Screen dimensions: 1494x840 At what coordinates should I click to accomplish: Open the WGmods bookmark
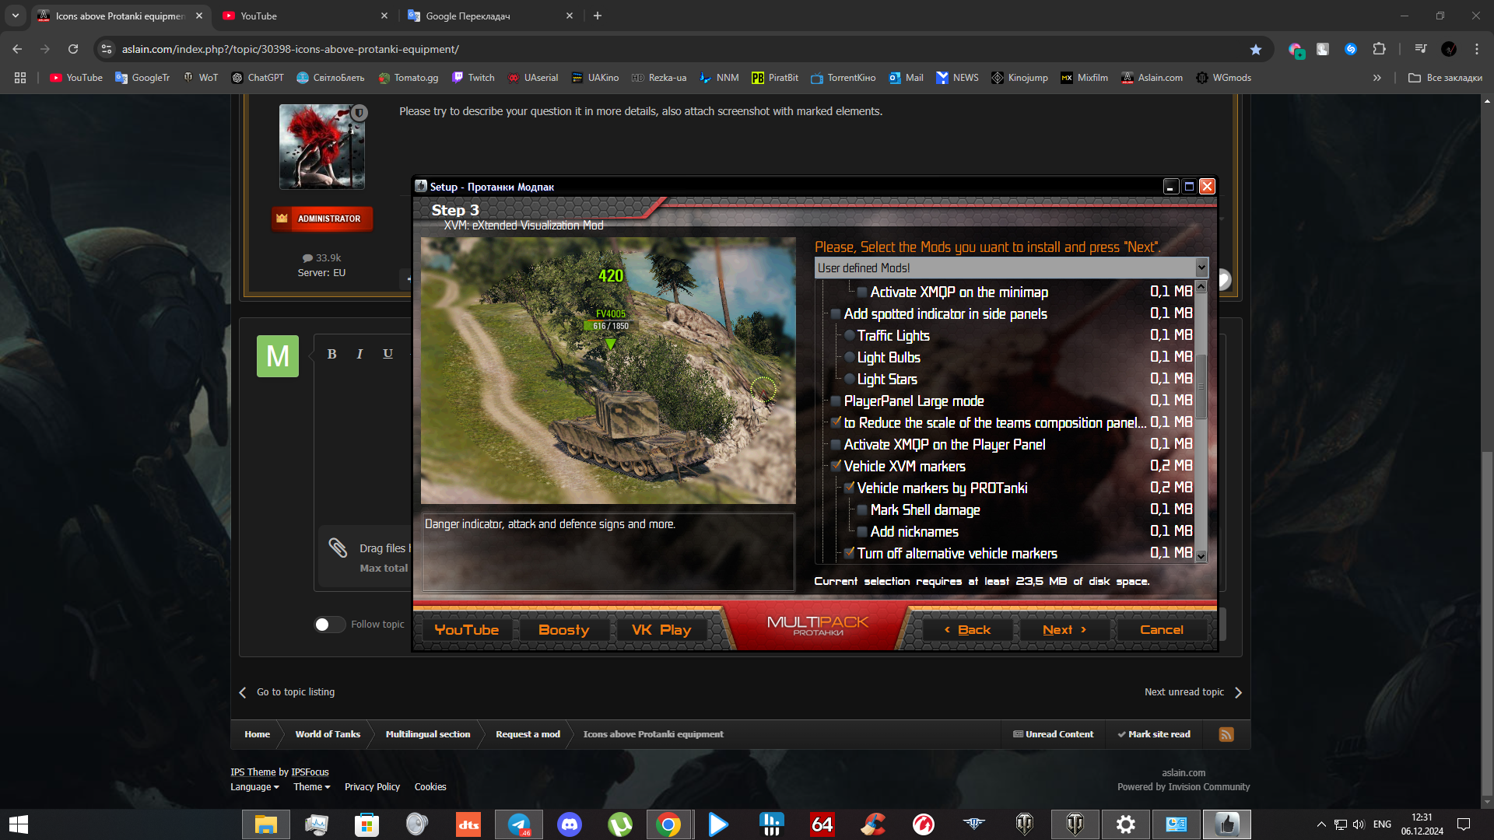click(1223, 78)
